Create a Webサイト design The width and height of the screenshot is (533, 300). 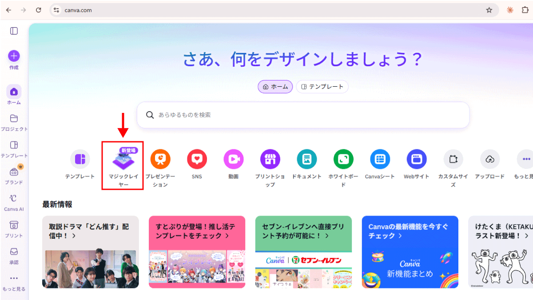(417, 159)
